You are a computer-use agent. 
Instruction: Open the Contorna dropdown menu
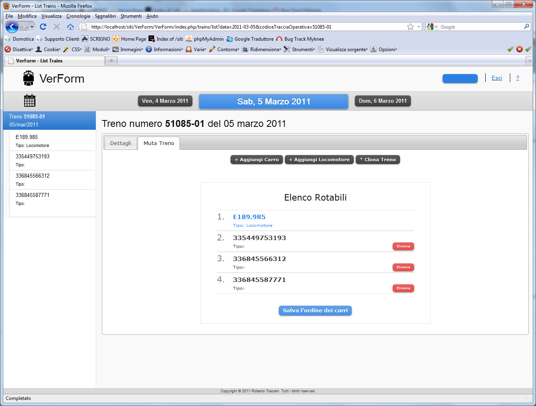tap(224, 50)
